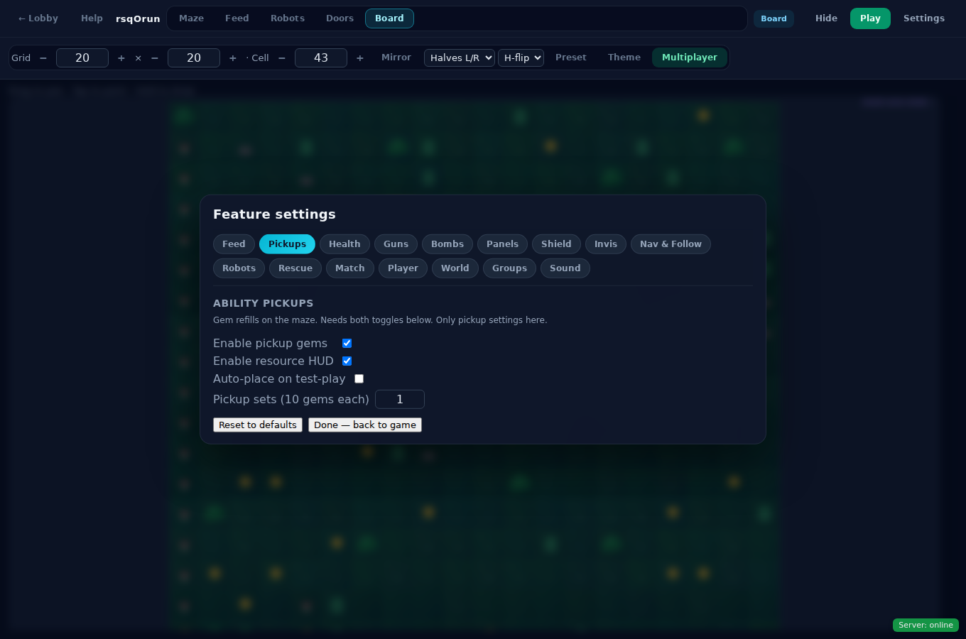Increase the Cell size with the plus button
This screenshot has width=966, height=639.
pyautogui.click(x=360, y=58)
